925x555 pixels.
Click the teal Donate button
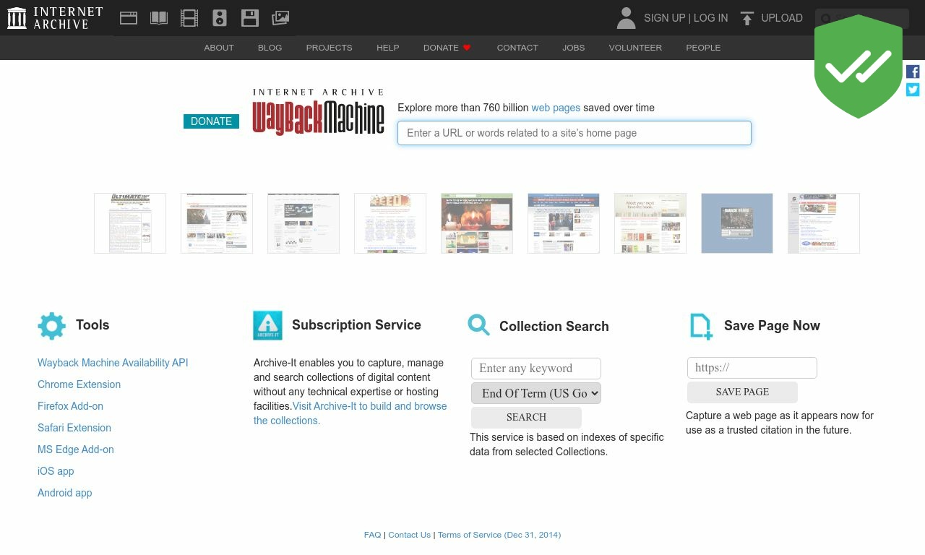pyautogui.click(x=211, y=121)
